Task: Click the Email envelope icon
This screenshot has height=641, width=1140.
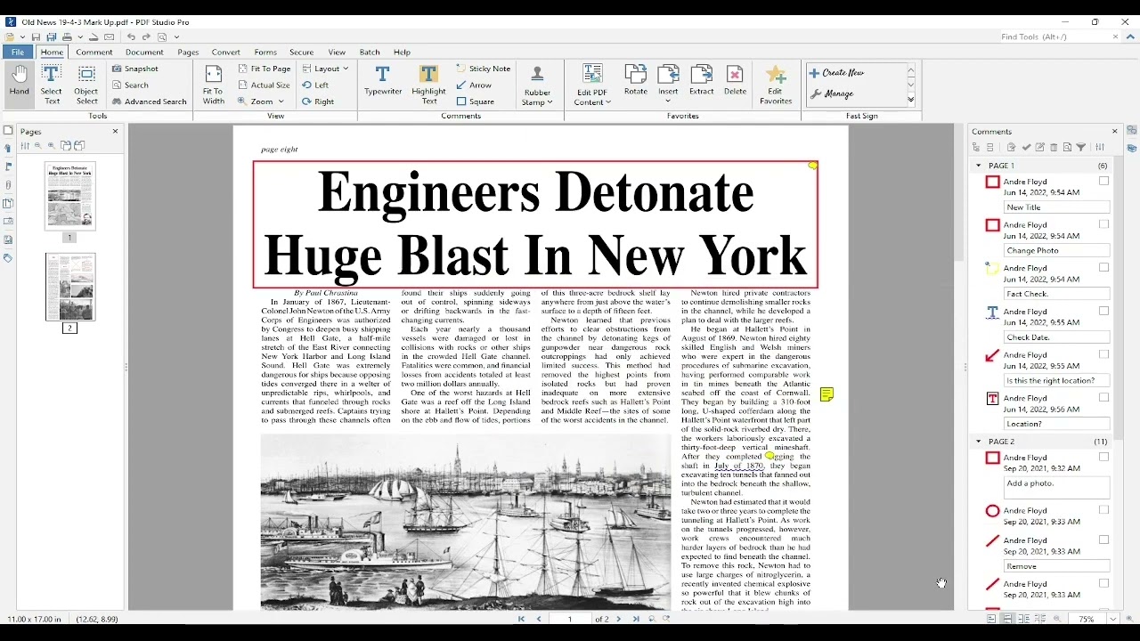Action: point(109,37)
